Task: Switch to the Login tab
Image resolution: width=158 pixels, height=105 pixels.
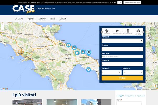Action: click(x=121, y=95)
